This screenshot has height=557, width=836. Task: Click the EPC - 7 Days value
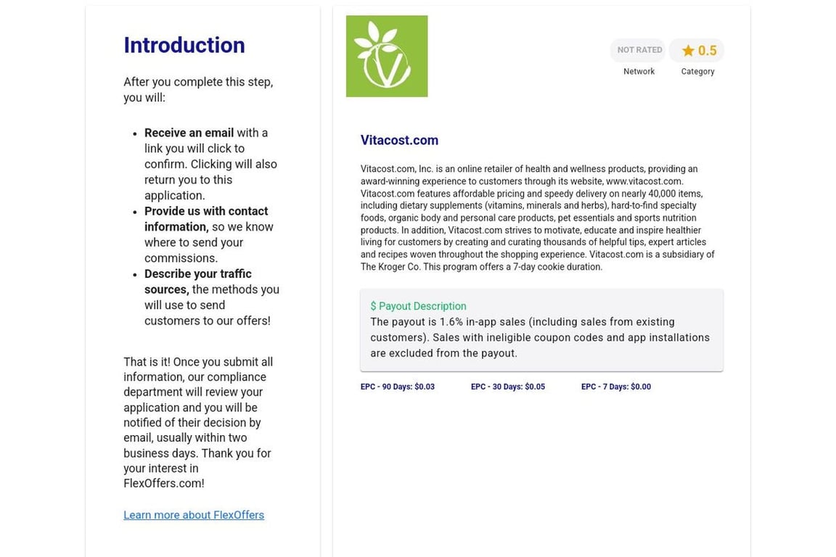point(616,387)
